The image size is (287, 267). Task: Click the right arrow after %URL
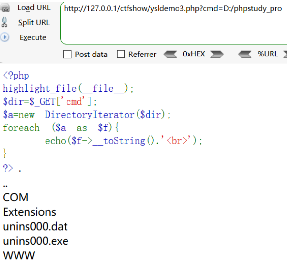click(x=284, y=55)
